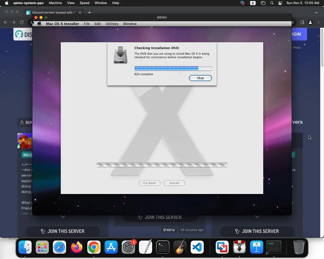Viewport: 324px width, 259px height.
Task: Open the Help menu
Action: [x=116, y=3]
